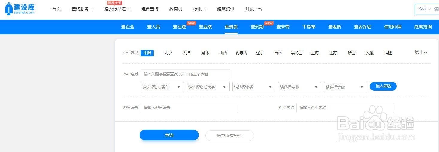Focus the 企业资质 keyword search field

185,74
